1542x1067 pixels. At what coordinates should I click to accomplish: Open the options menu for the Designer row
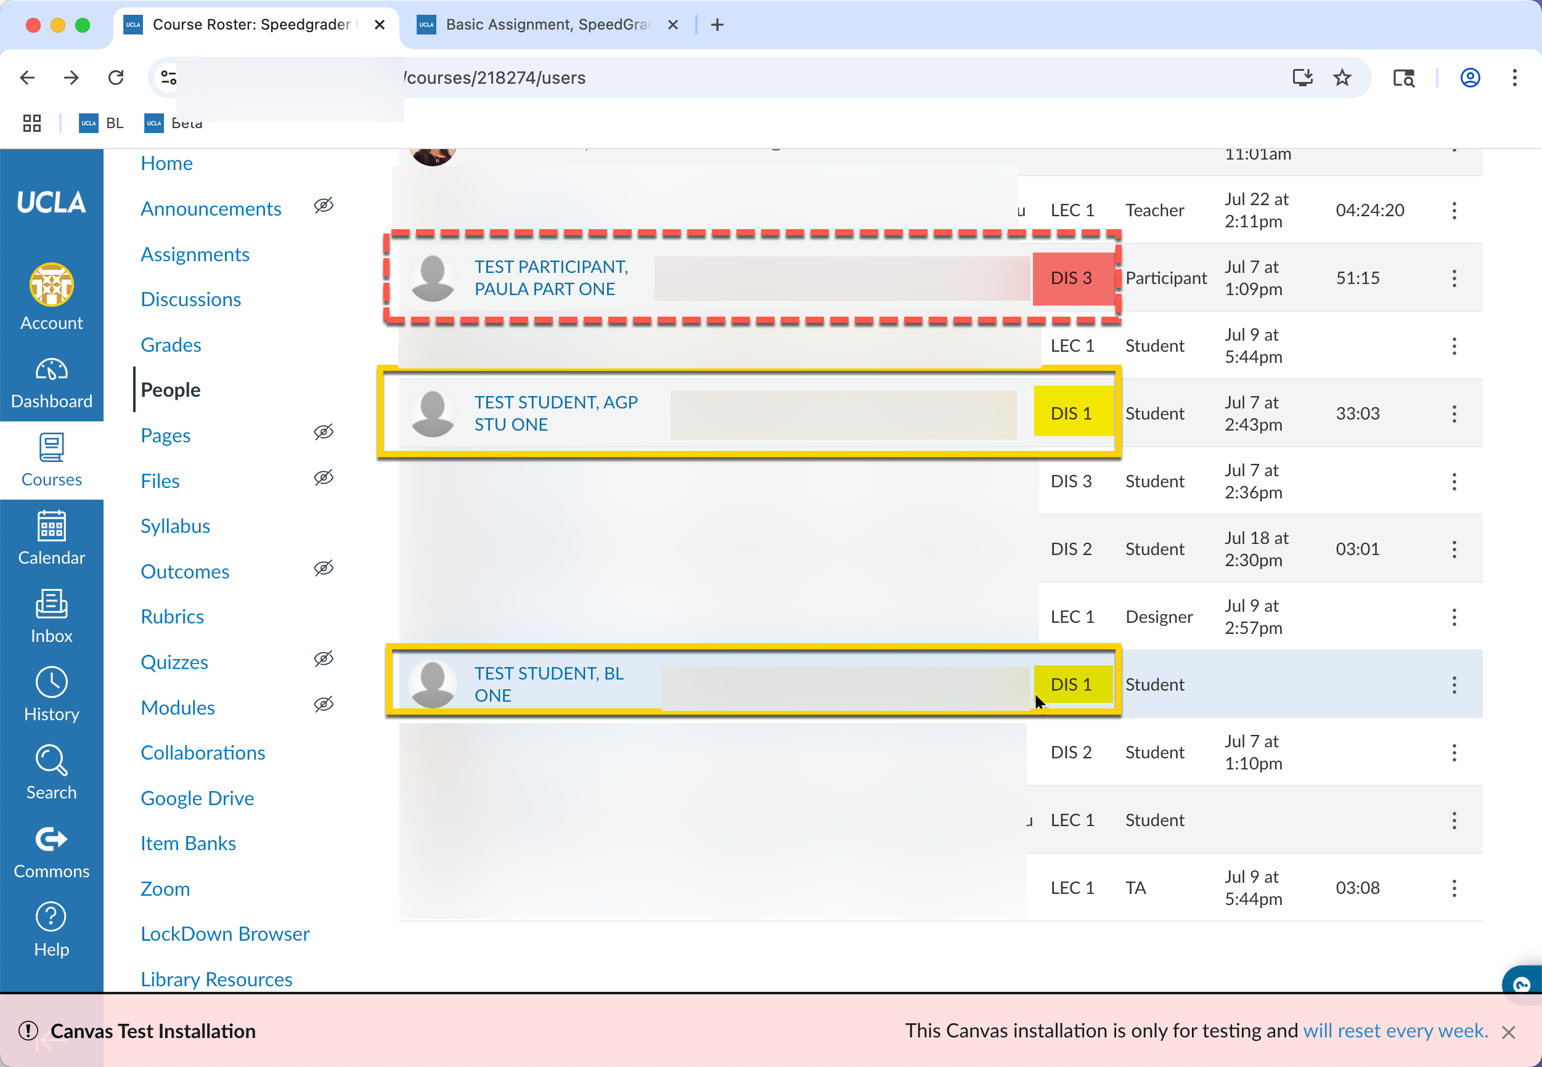[x=1454, y=617]
